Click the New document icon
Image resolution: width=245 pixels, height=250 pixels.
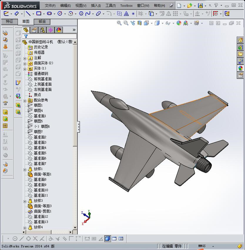pos(179,6)
